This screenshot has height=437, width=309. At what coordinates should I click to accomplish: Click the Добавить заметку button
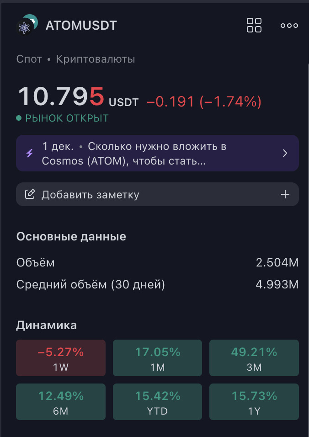(x=91, y=195)
